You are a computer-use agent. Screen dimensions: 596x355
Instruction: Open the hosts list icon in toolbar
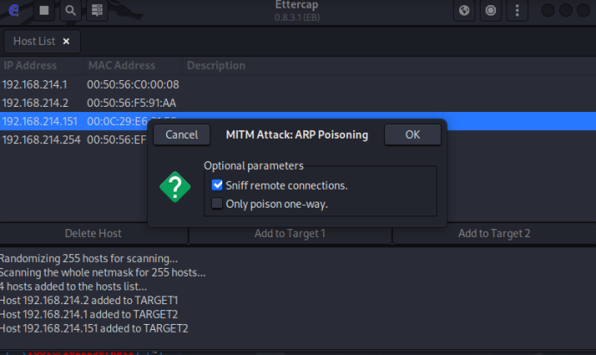click(97, 10)
